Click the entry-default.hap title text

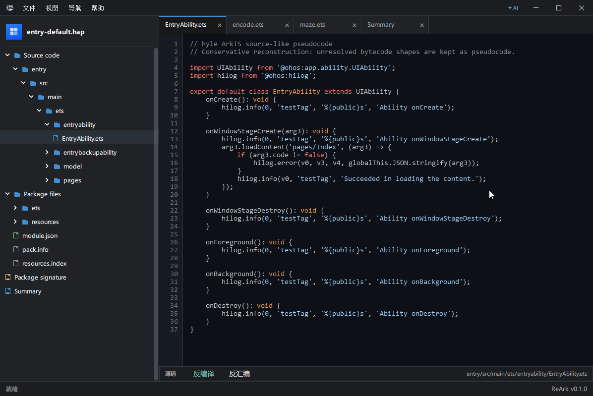(x=56, y=32)
